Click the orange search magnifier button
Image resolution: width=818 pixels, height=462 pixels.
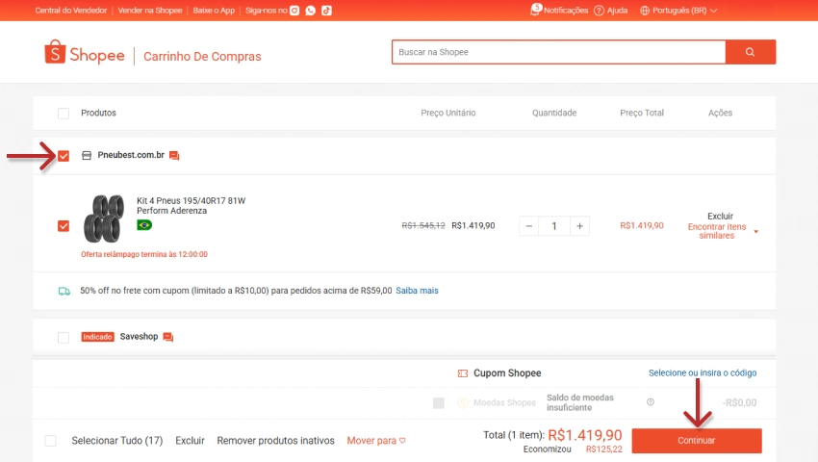click(751, 52)
